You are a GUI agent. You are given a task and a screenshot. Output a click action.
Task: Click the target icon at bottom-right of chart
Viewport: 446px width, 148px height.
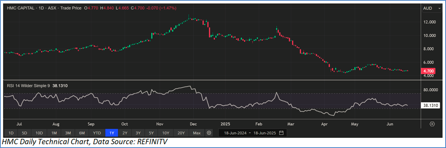[x=432, y=124]
